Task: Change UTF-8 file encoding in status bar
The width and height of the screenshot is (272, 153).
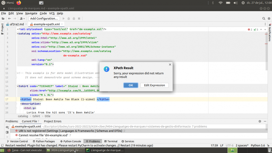Action: (x=229, y=145)
